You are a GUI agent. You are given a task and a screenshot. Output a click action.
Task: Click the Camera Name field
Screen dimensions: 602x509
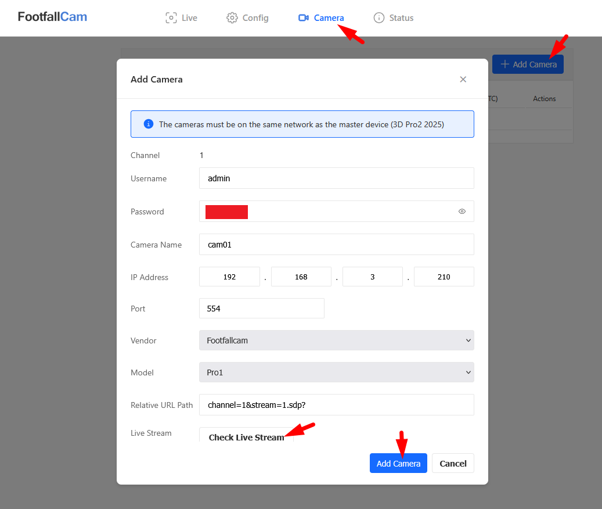336,245
